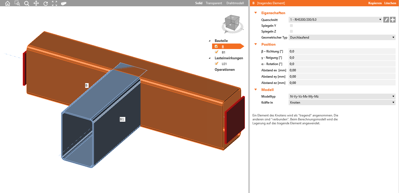The width and height of the screenshot is (399, 193).
Task: Switch to Solid view mode
Action: coord(199,3)
